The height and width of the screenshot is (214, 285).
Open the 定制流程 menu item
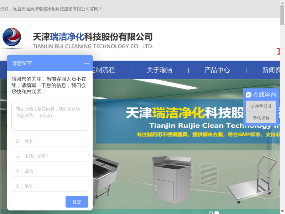point(104,70)
